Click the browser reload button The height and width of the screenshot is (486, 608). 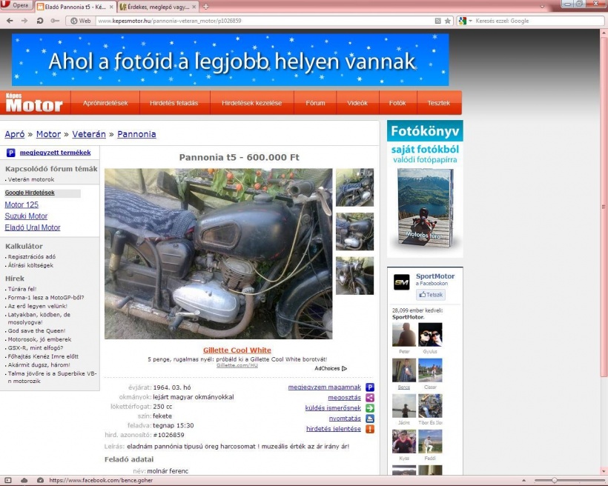pos(40,21)
